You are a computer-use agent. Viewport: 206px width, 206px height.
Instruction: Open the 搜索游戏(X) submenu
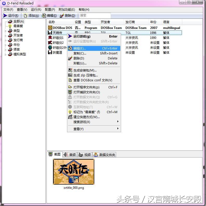94,122
